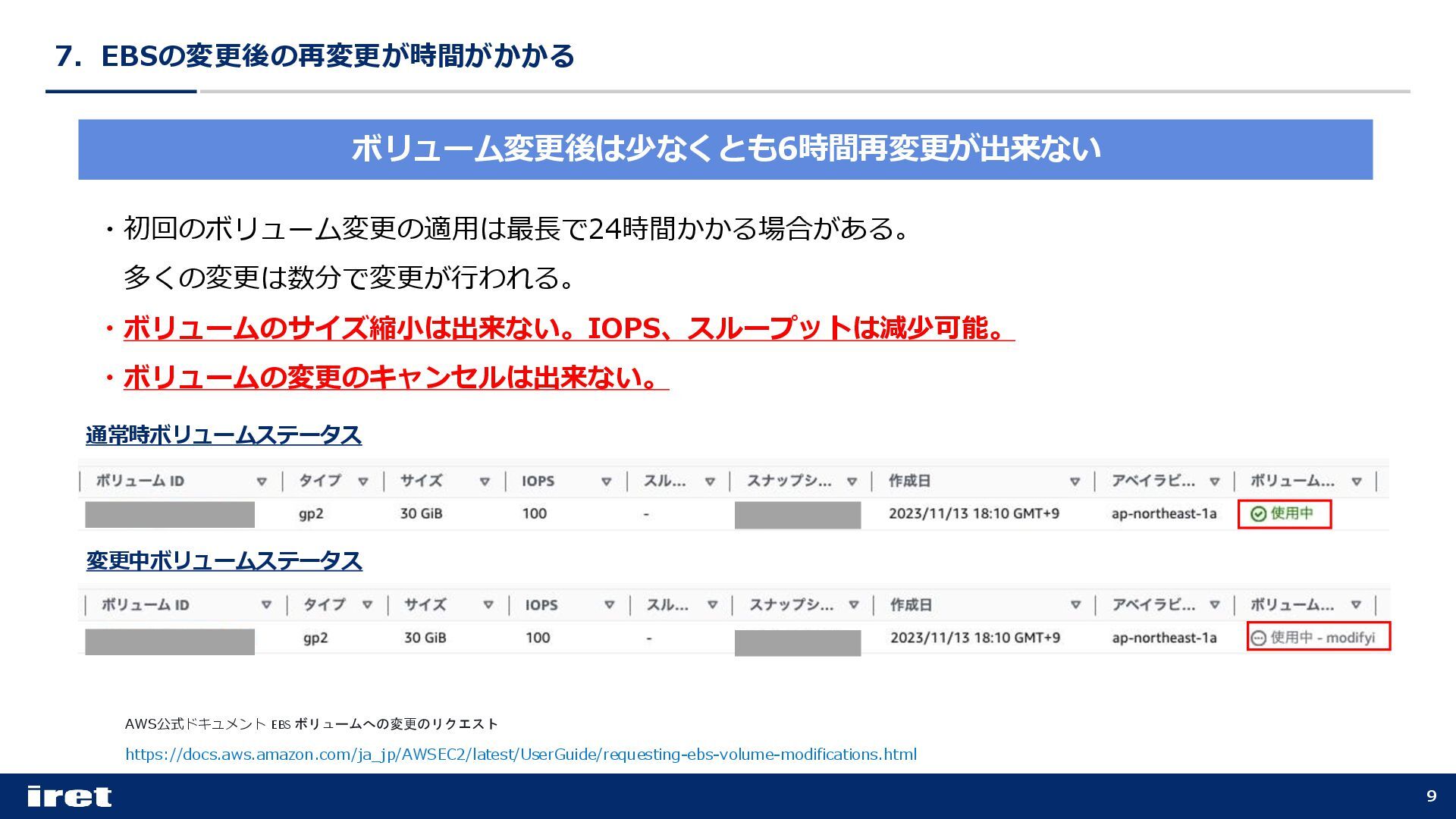Sort lower table by スル... column arrow

coord(712,605)
